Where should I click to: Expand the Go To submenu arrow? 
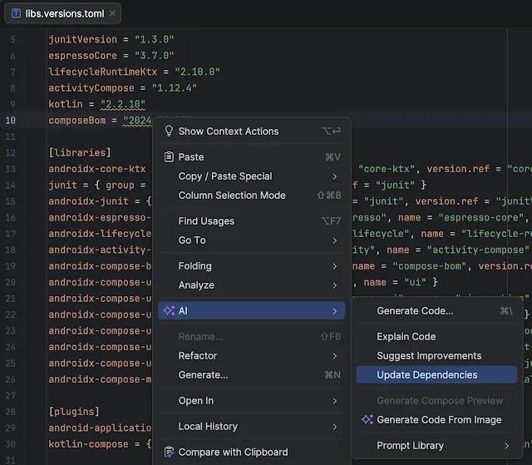334,240
